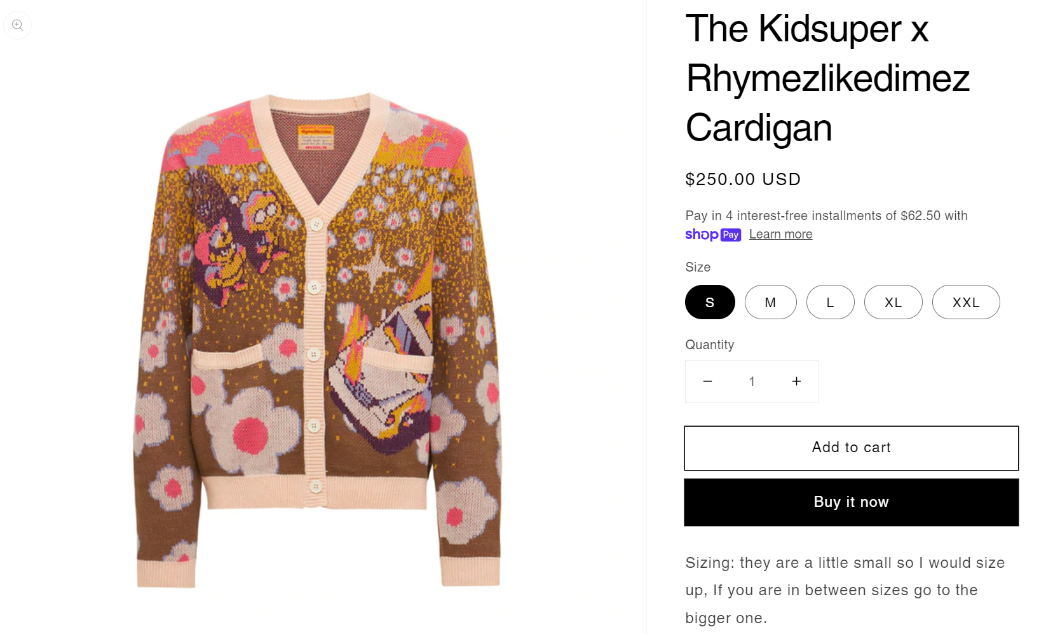Select size XL

(893, 303)
